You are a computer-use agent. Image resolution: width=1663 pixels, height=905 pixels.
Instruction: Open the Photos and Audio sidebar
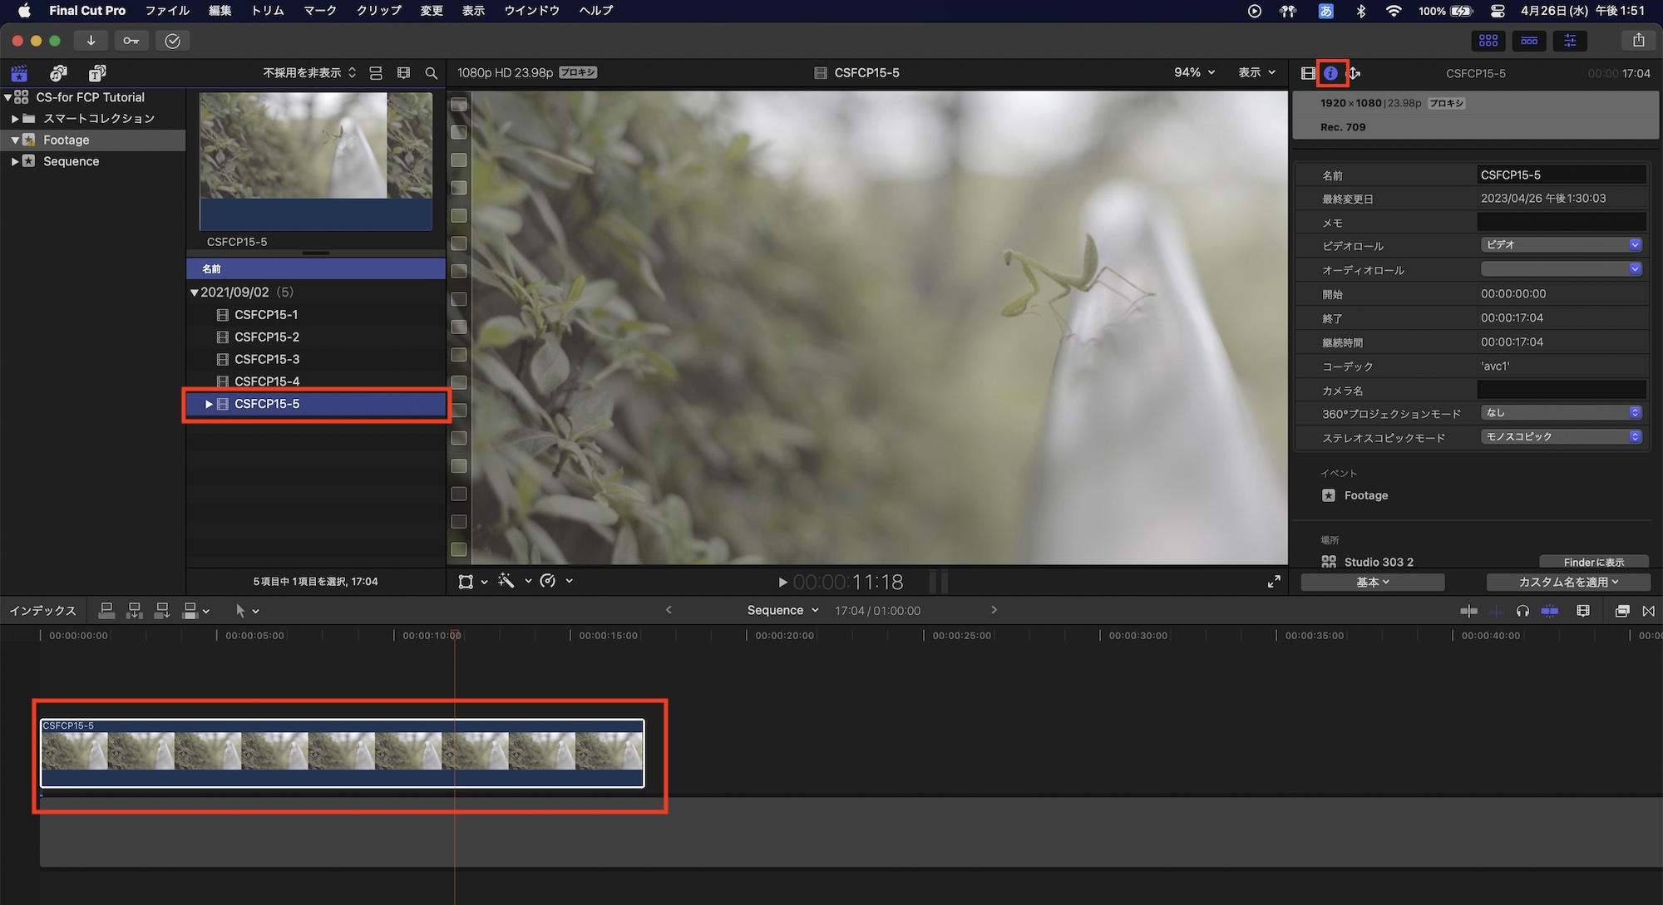58,73
